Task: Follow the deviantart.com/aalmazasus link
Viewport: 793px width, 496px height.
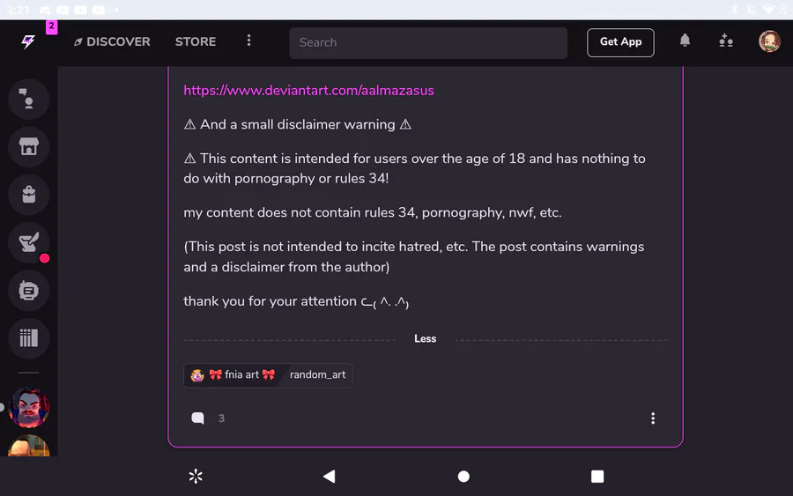Action: 308,91
